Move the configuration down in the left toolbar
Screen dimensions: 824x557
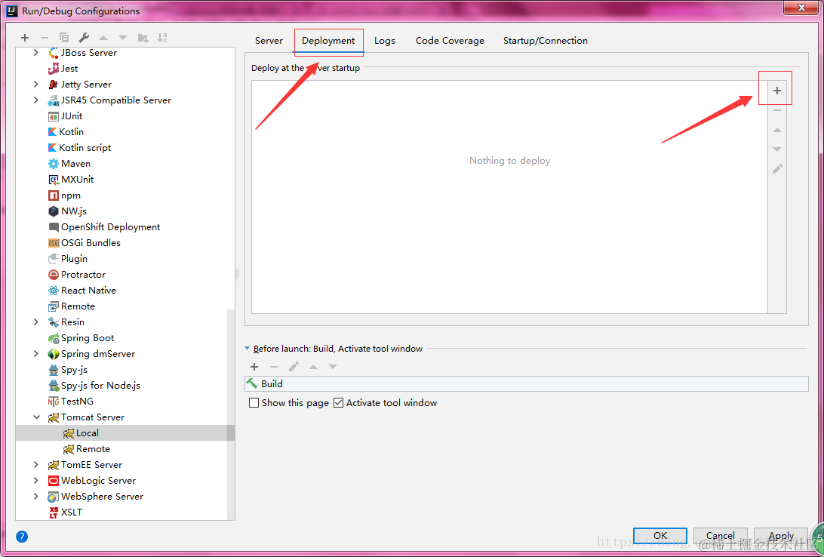coord(123,38)
